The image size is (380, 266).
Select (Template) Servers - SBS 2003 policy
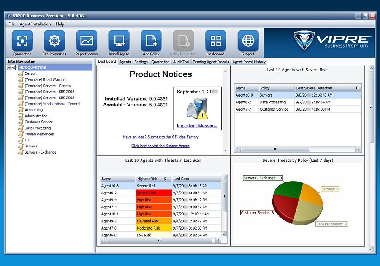(49, 92)
